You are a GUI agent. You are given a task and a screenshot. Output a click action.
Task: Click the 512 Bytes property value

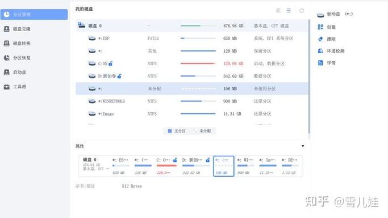tap(132, 186)
